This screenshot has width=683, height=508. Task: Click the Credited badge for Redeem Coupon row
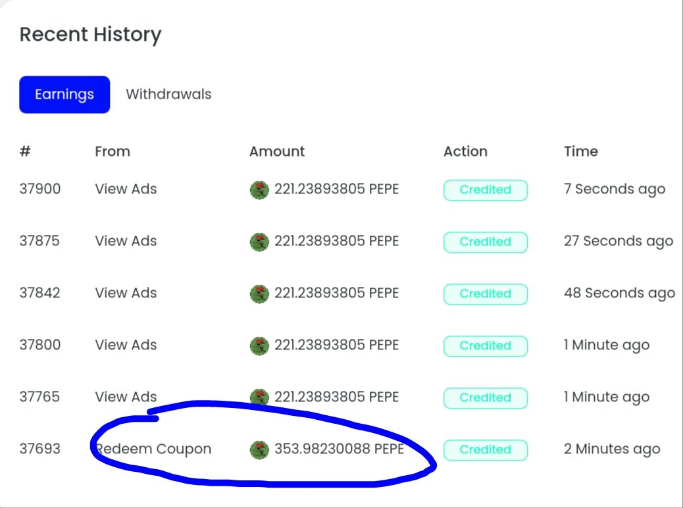(x=485, y=449)
